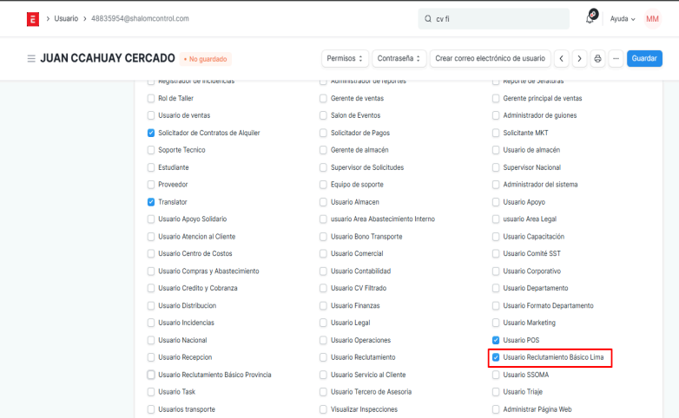Click the Usuario breadcrumb link
Screen dimensions: 679x418
(67, 18)
